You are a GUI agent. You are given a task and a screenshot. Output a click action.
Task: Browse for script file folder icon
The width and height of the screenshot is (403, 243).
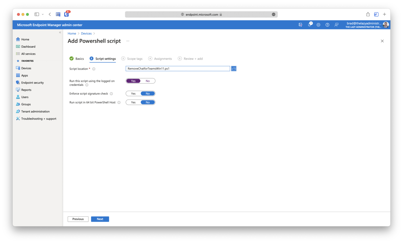click(234, 69)
